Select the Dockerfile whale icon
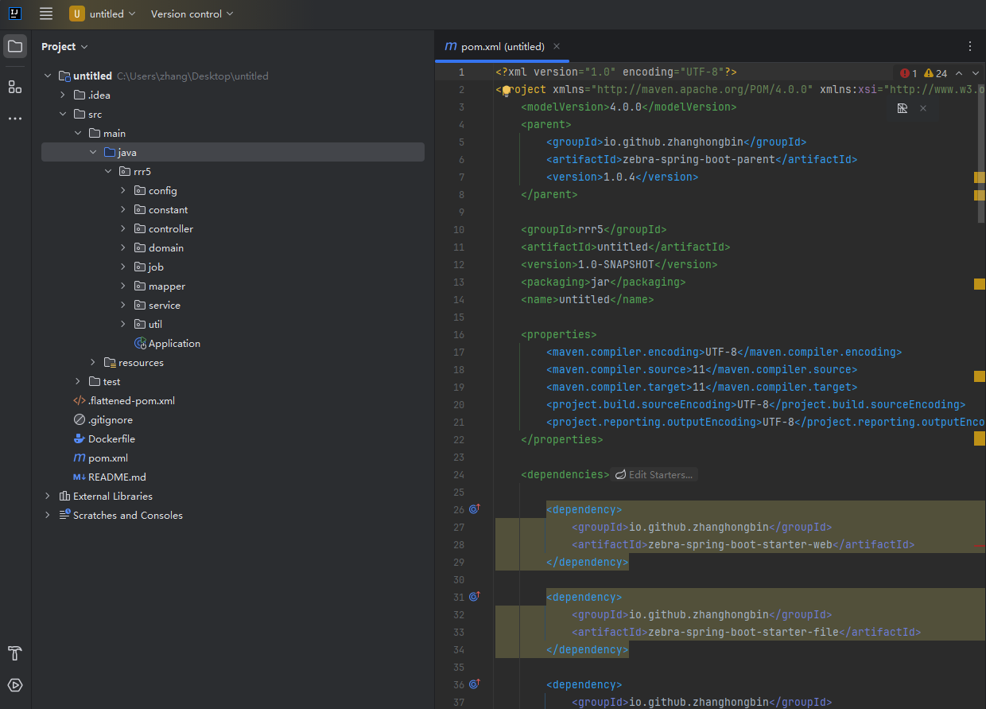The height and width of the screenshot is (709, 986). pos(80,439)
